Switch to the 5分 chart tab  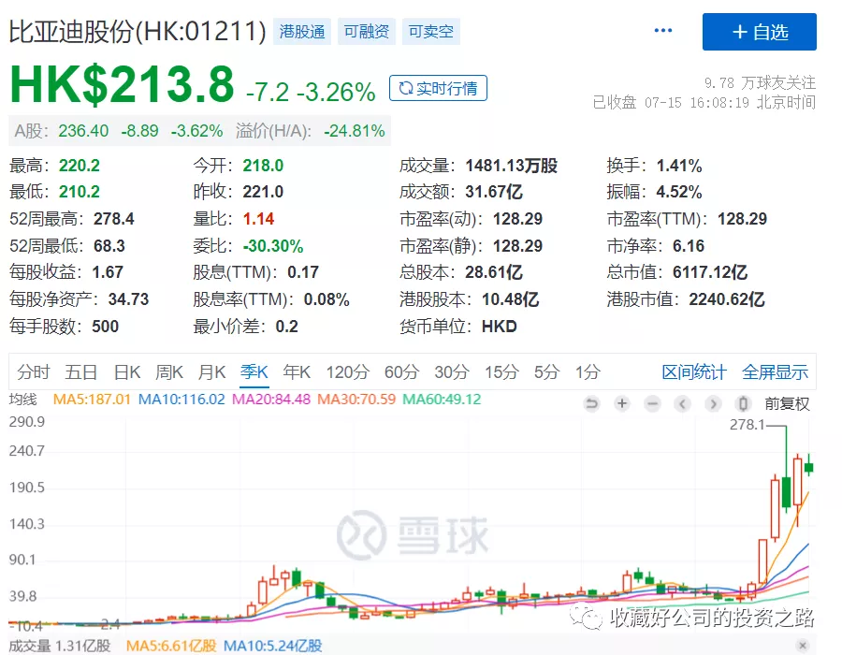546,372
